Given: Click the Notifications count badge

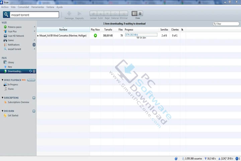Looking at the screenshot, I should coord(34,45).
